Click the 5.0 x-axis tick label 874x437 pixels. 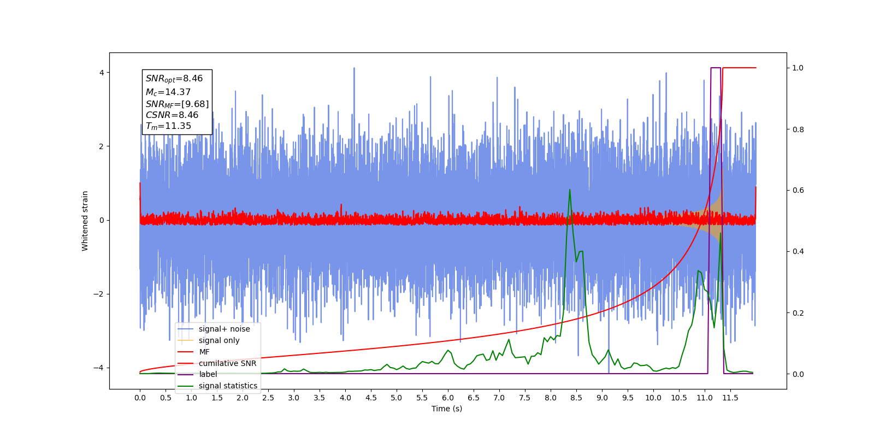[x=397, y=398]
